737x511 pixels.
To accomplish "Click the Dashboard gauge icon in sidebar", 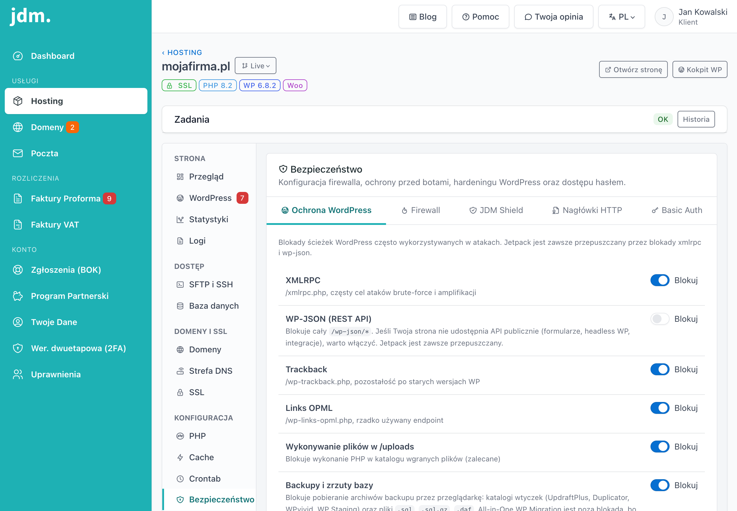I will coord(18,56).
